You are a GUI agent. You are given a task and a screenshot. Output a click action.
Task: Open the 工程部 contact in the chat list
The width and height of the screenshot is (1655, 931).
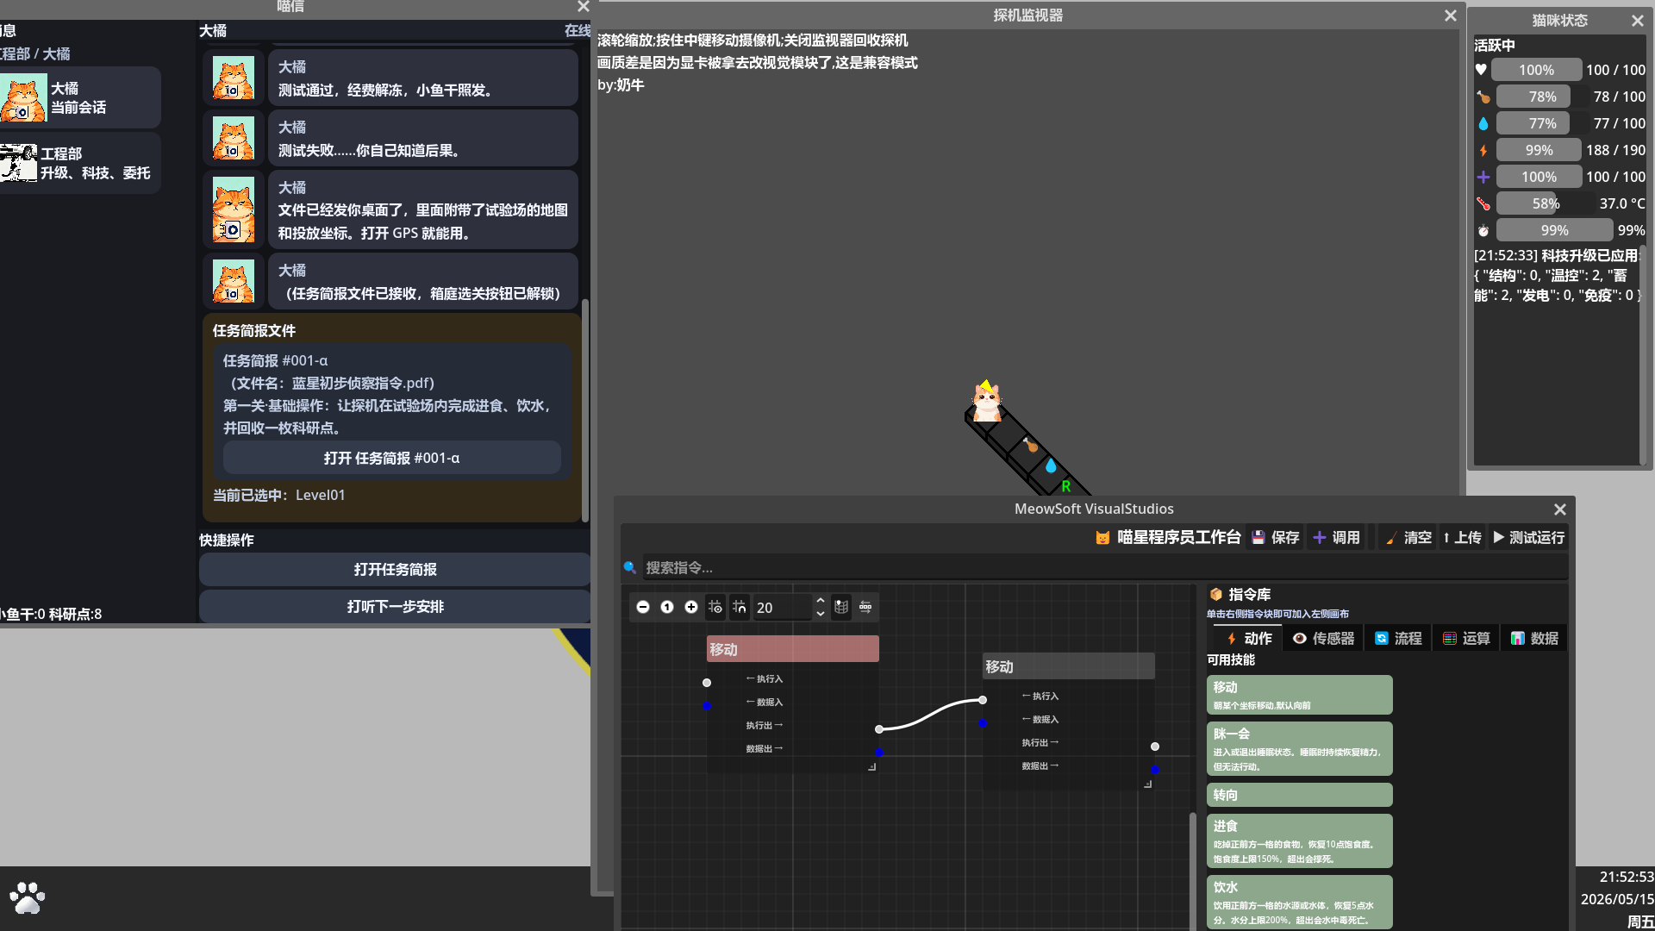[x=80, y=163]
